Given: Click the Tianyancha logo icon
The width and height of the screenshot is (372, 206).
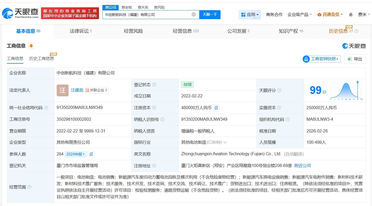Looking at the screenshot, I should (8, 13).
